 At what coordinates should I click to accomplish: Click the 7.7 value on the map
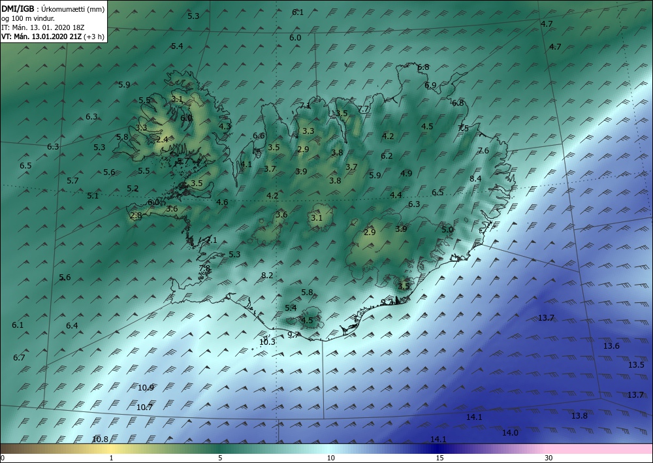[364, 109]
